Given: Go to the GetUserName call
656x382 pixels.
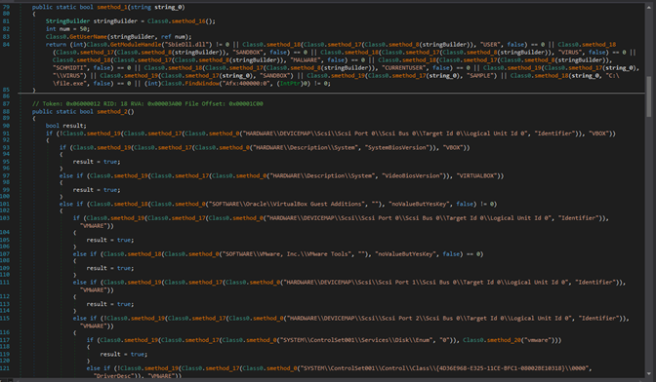Looking at the screenshot, I should (88, 37).
